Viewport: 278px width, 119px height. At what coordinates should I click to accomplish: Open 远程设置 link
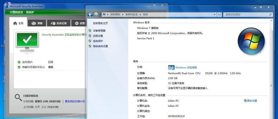98,36
